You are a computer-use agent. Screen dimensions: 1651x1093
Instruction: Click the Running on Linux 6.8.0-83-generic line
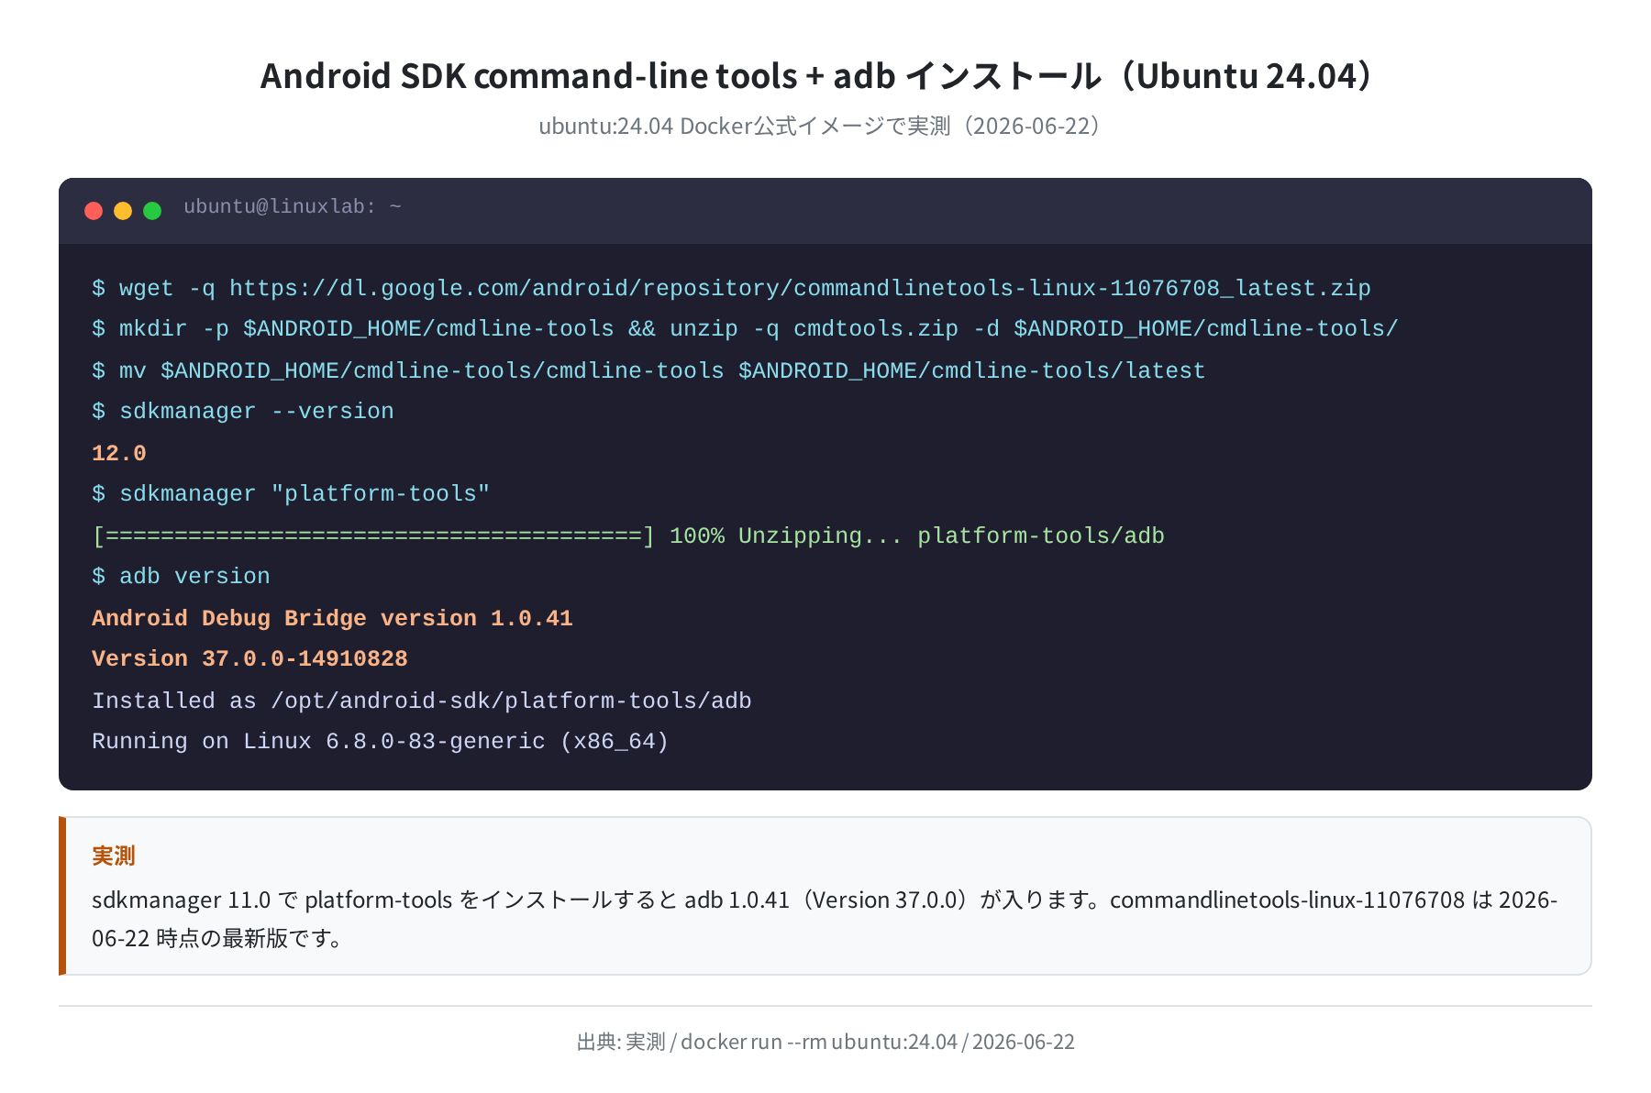pyautogui.click(x=381, y=741)
